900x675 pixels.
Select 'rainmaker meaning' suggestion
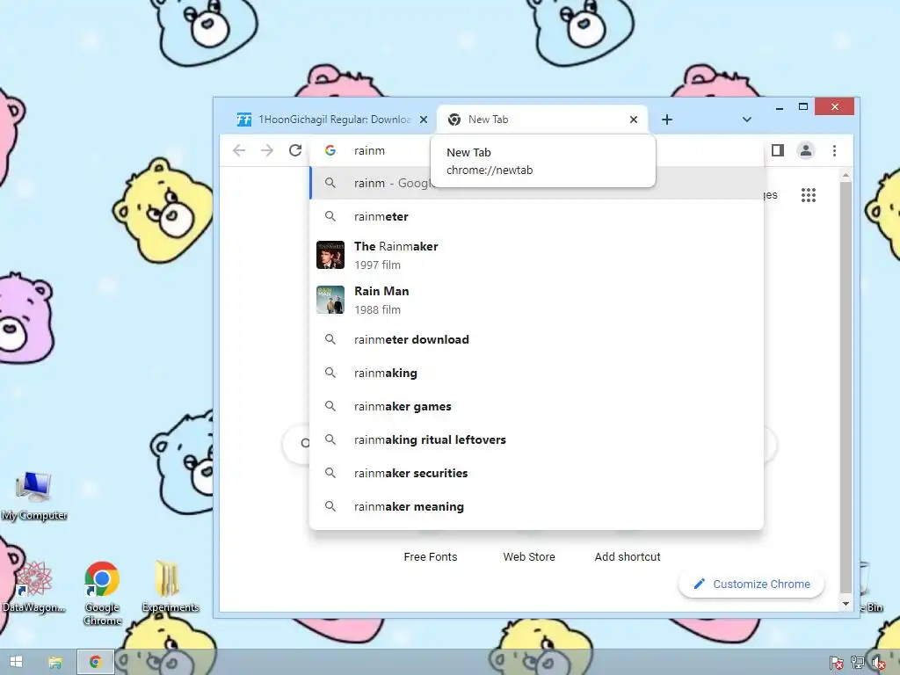536,506
